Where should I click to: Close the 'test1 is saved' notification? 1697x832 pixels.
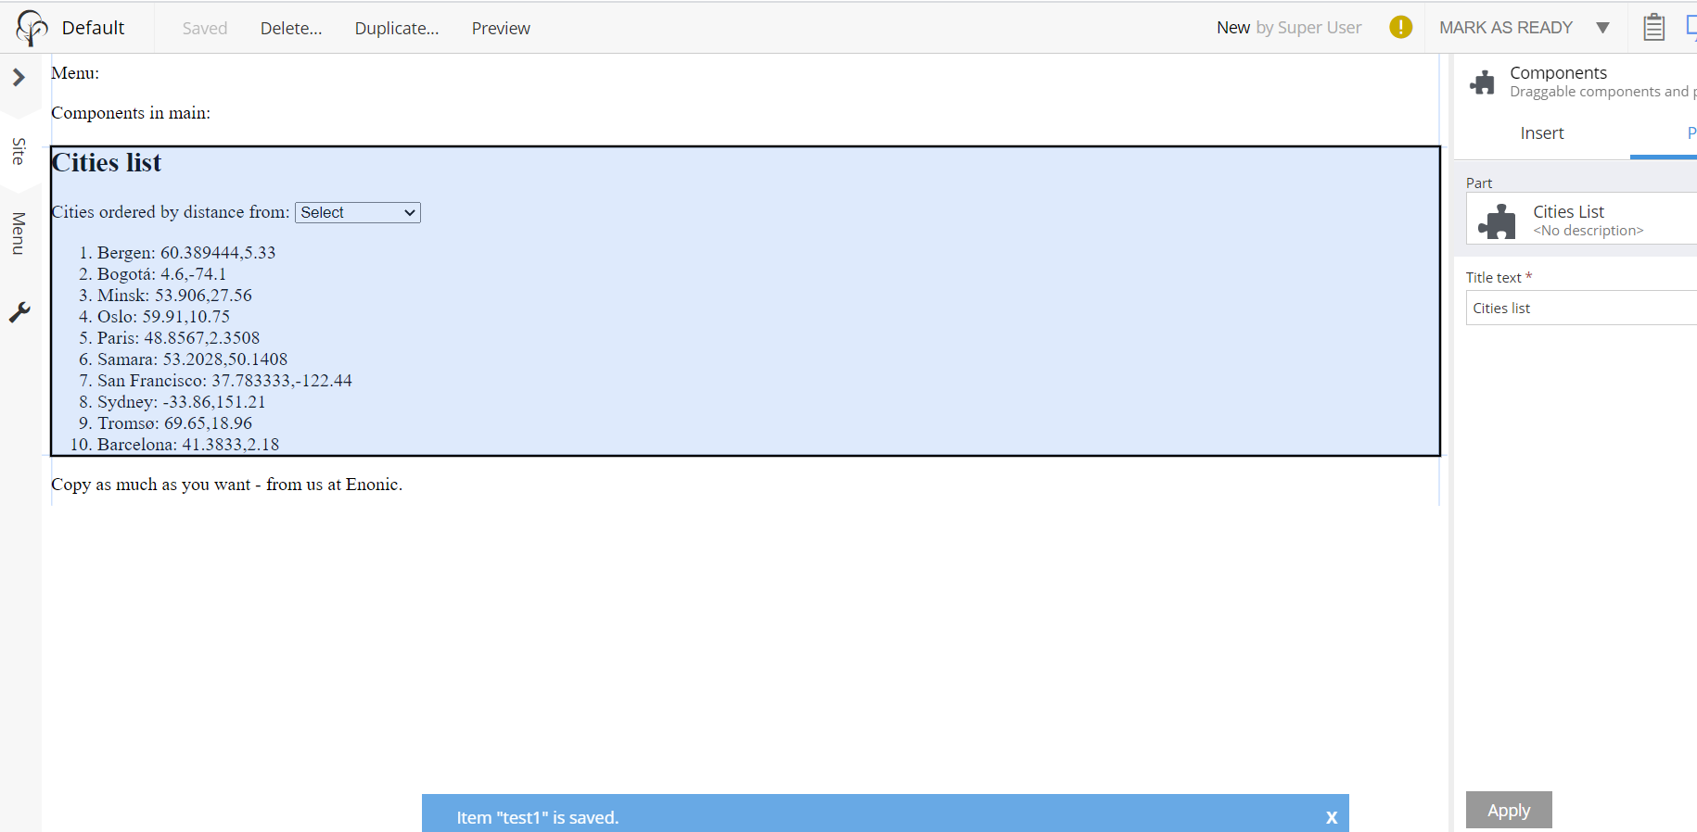click(x=1332, y=817)
